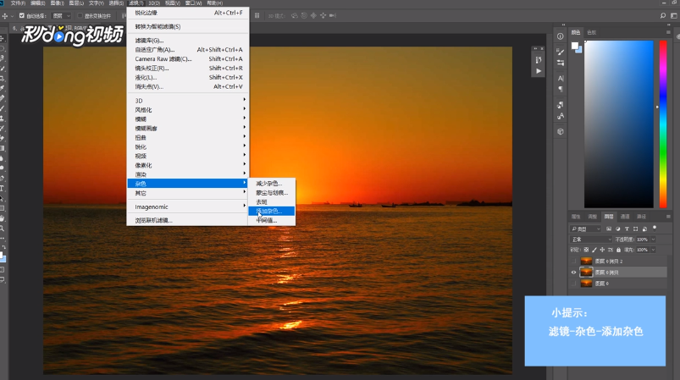
Task: Click 浏览联机滤镜 (Browse Filters Online)
Action: pyautogui.click(x=188, y=220)
